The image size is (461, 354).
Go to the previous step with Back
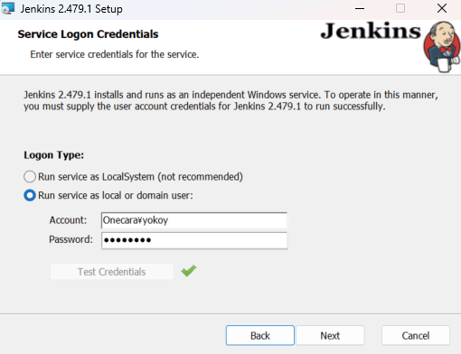pos(260,335)
